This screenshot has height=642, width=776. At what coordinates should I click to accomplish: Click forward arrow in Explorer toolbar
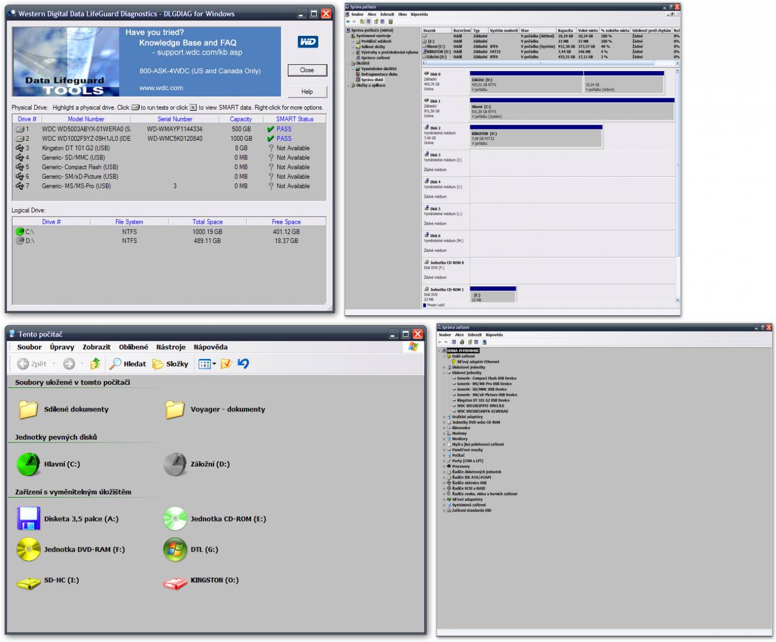pyautogui.click(x=69, y=364)
